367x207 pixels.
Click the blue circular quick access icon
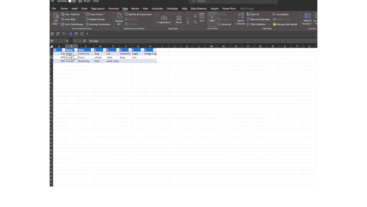click(x=71, y=34)
